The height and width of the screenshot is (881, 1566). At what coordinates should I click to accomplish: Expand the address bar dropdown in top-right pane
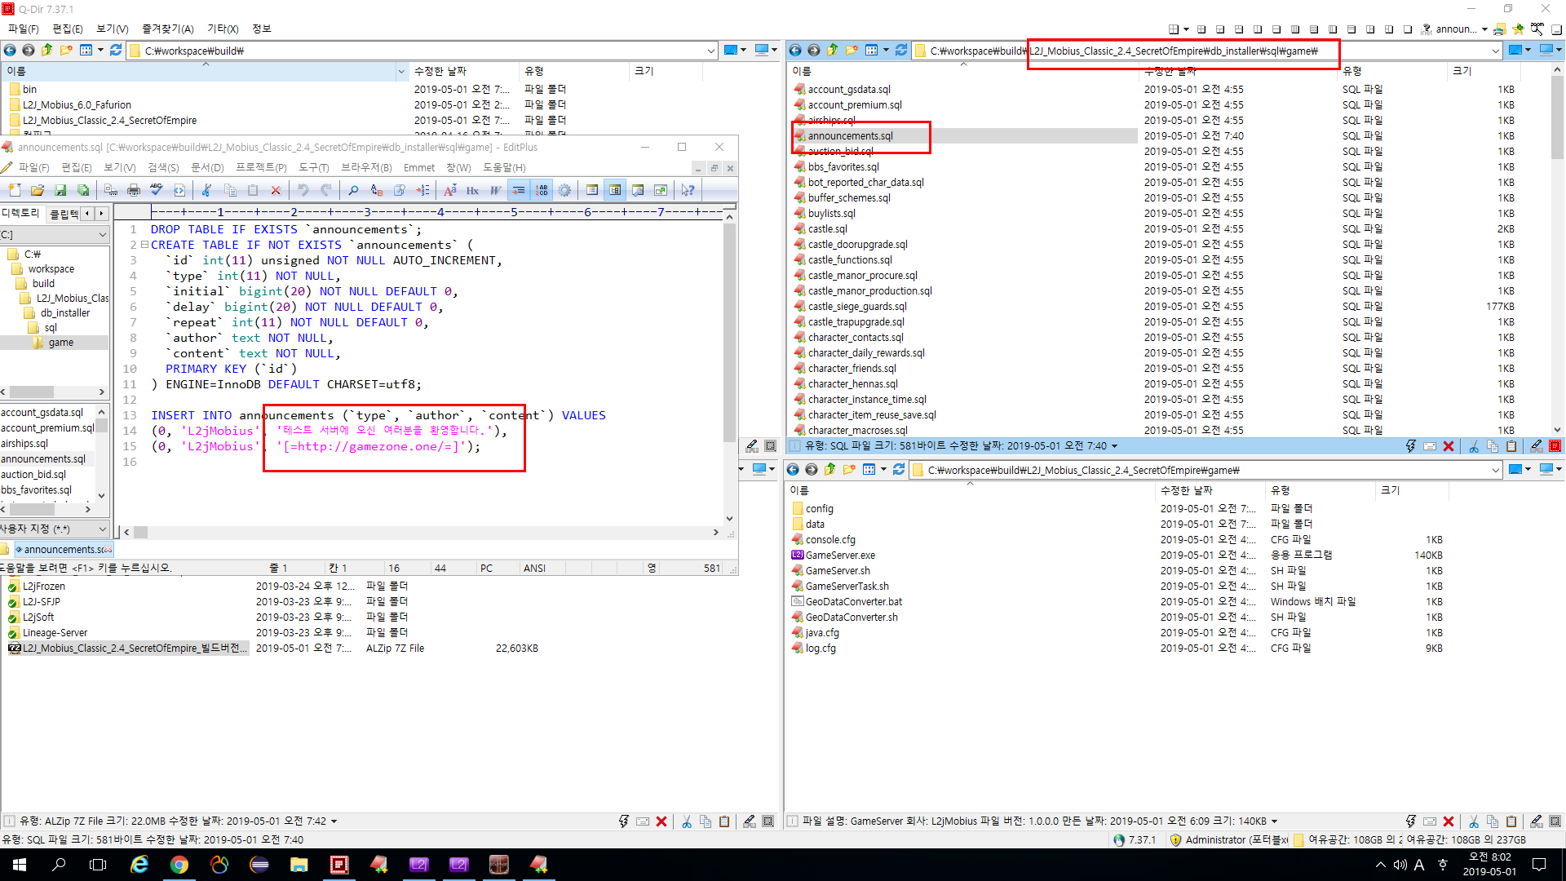click(x=1496, y=51)
